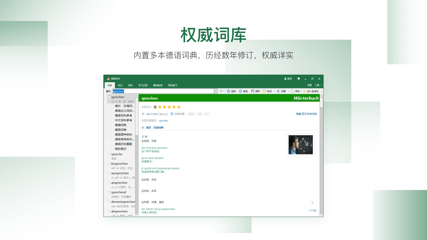Collapse the 德汉-汉德词典 section
This screenshot has width=427, height=240.
[x=143, y=128]
